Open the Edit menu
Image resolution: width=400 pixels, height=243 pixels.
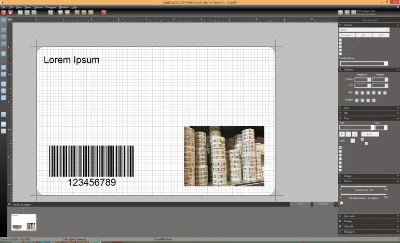[11, 7]
